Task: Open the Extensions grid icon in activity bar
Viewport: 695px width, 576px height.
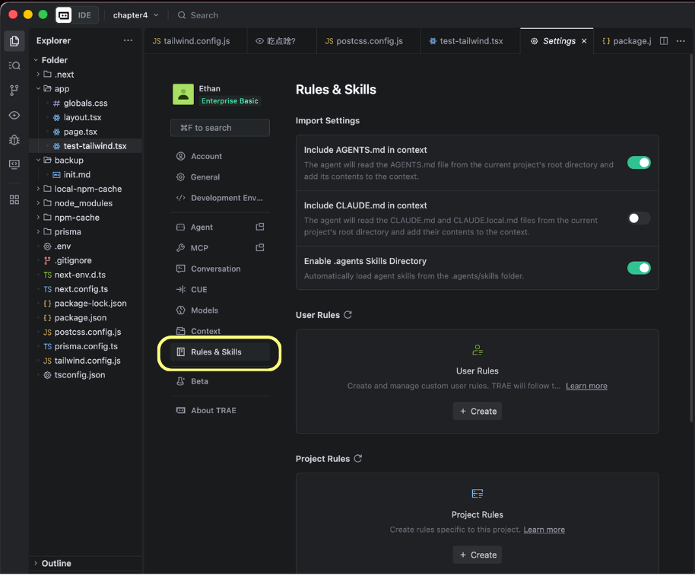Action: [x=14, y=199]
